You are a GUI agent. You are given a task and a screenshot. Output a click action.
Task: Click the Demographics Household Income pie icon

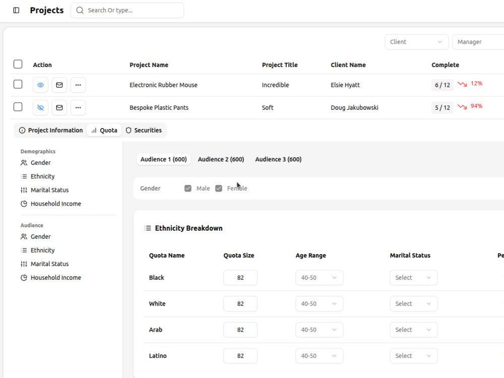[24, 204]
